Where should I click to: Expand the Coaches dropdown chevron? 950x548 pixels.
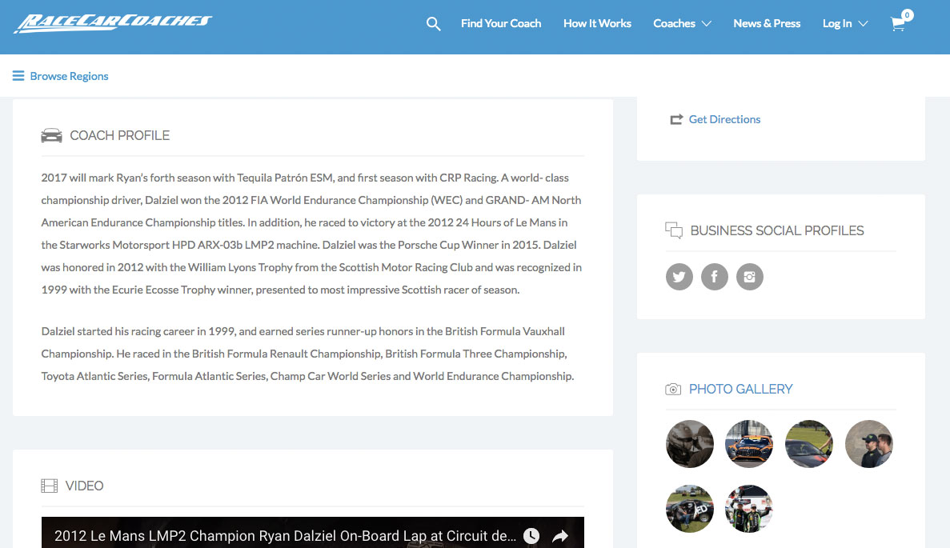pyautogui.click(x=707, y=24)
